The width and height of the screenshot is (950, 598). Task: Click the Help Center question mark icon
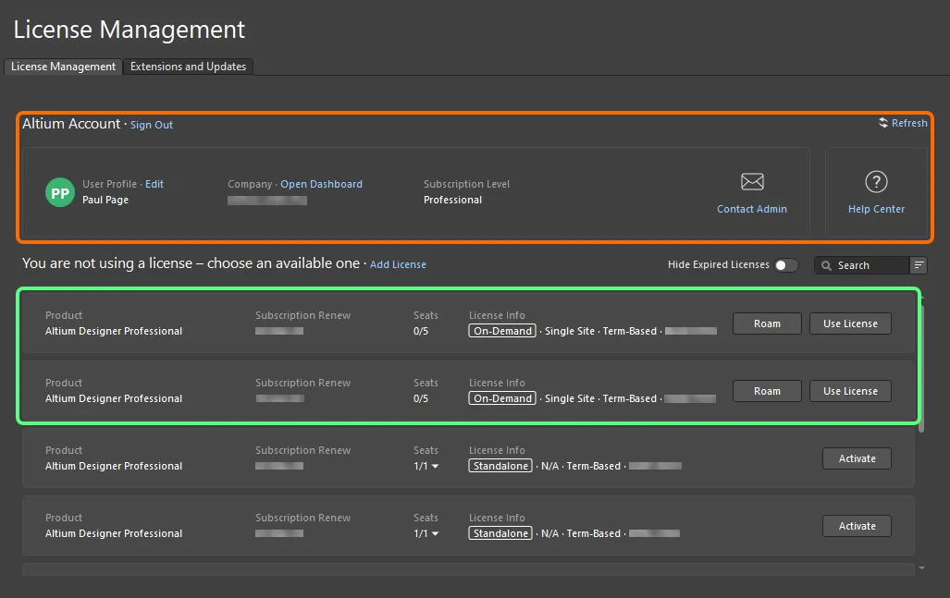[876, 181]
